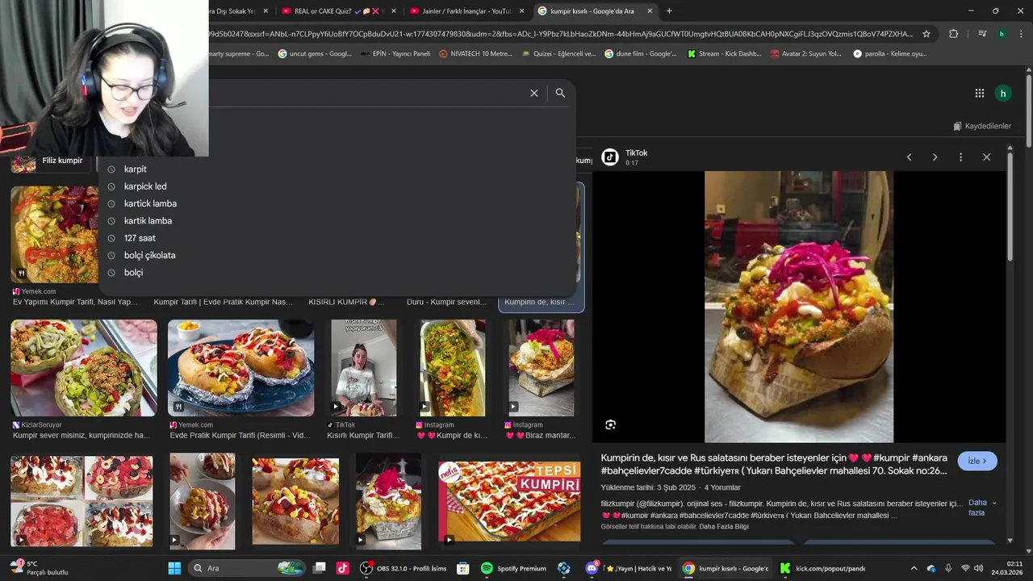Open 'parolla - Kelime oyu' bookmark

pyautogui.click(x=890, y=54)
